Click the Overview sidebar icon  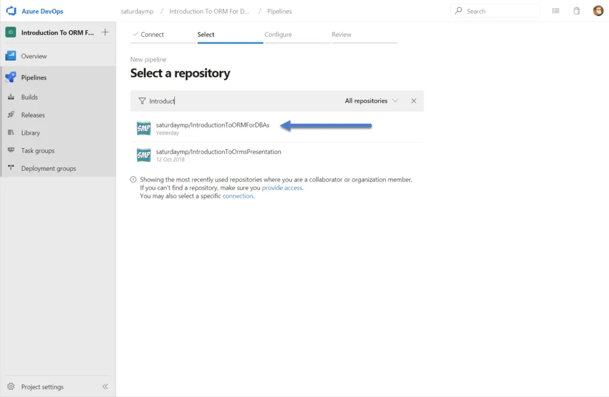coord(11,56)
